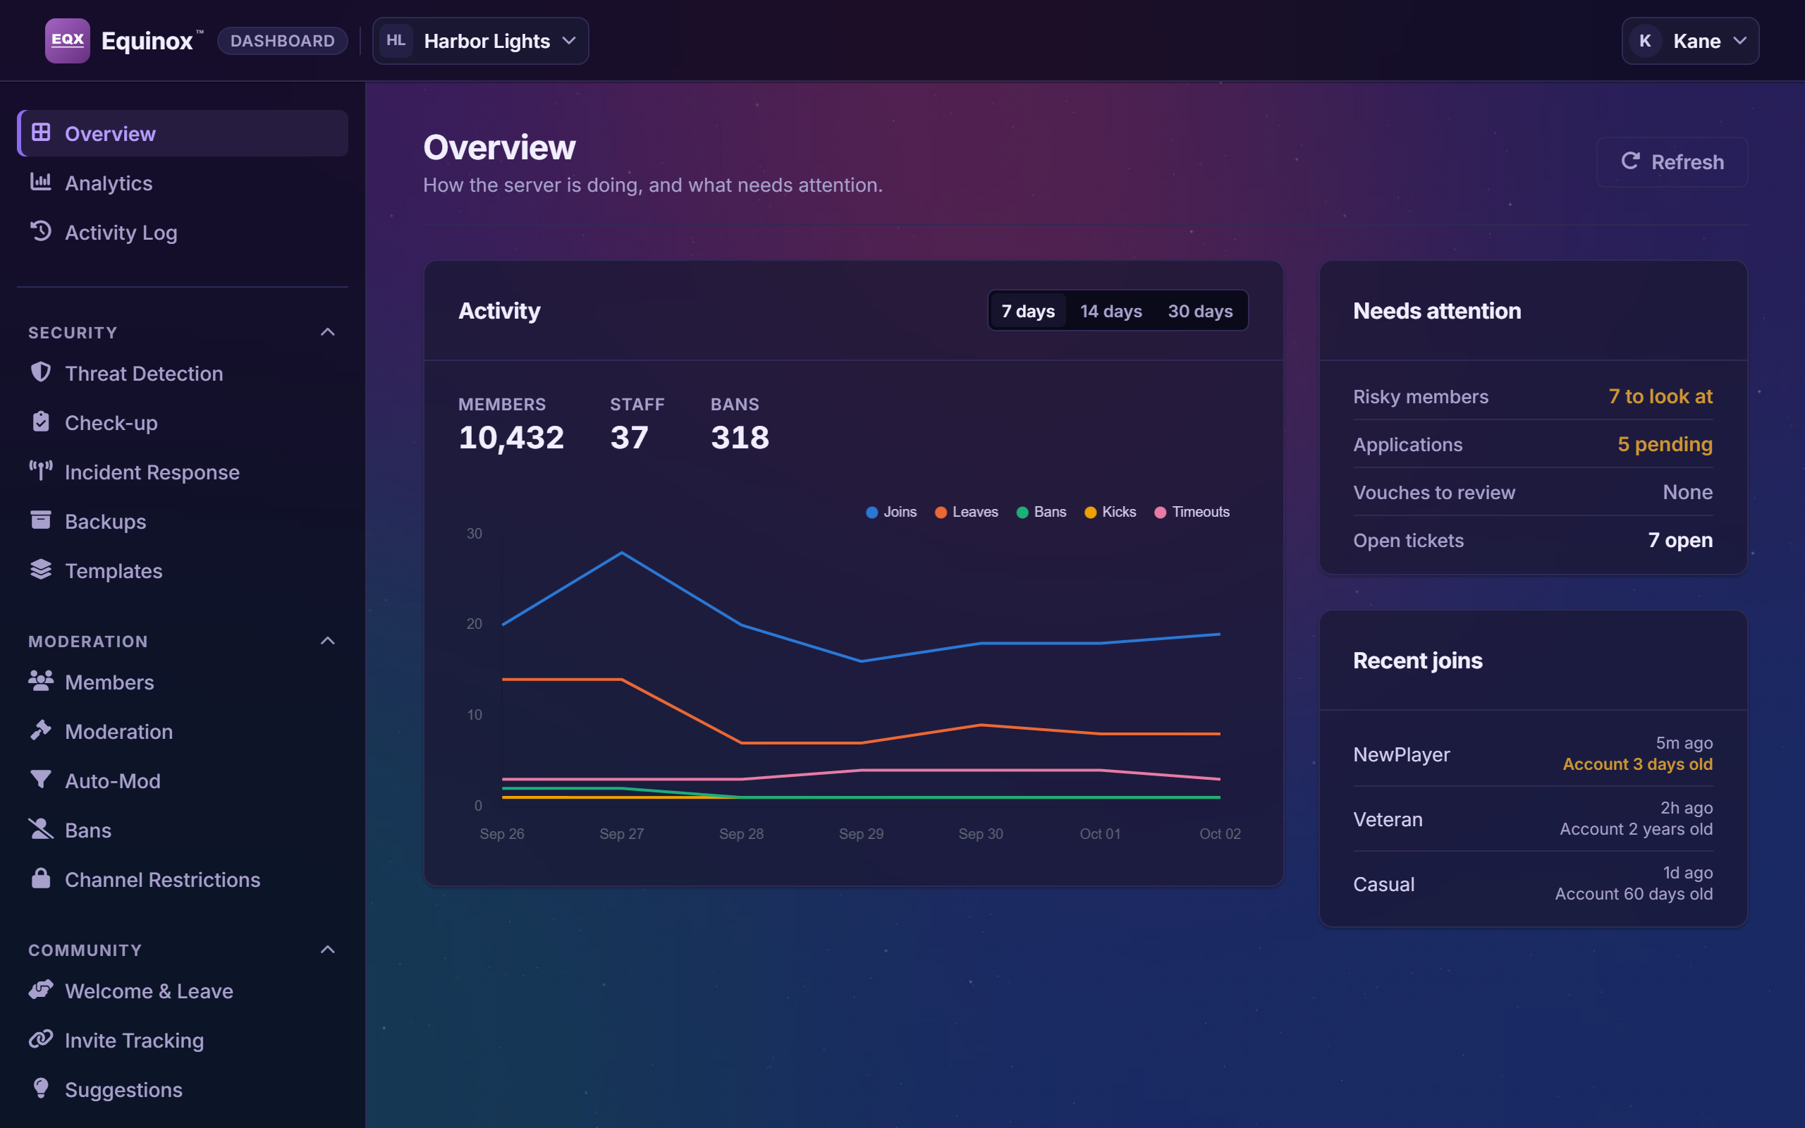This screenshot has width=1805, height=1128.
Task: Click the Moderation gavel icon
Action: click(41, 730)
